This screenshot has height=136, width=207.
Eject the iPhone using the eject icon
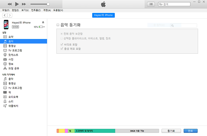pyautogui.click(x=43, y=22)
